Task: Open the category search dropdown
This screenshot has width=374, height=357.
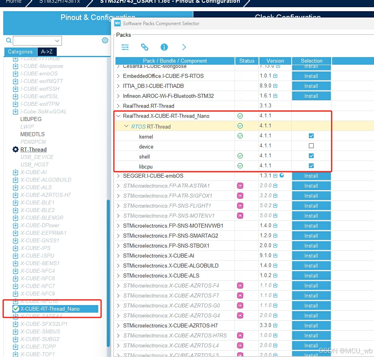Action: [x=57, y=41]
